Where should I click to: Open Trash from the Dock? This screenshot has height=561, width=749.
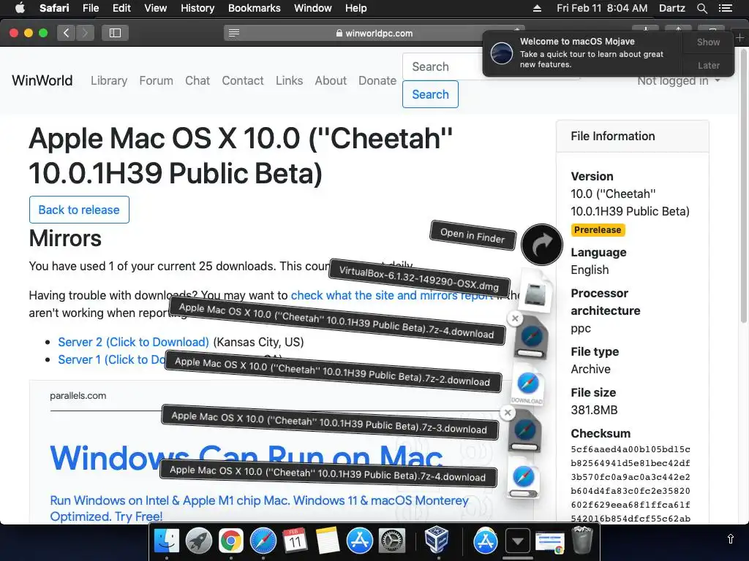point(581,540)
